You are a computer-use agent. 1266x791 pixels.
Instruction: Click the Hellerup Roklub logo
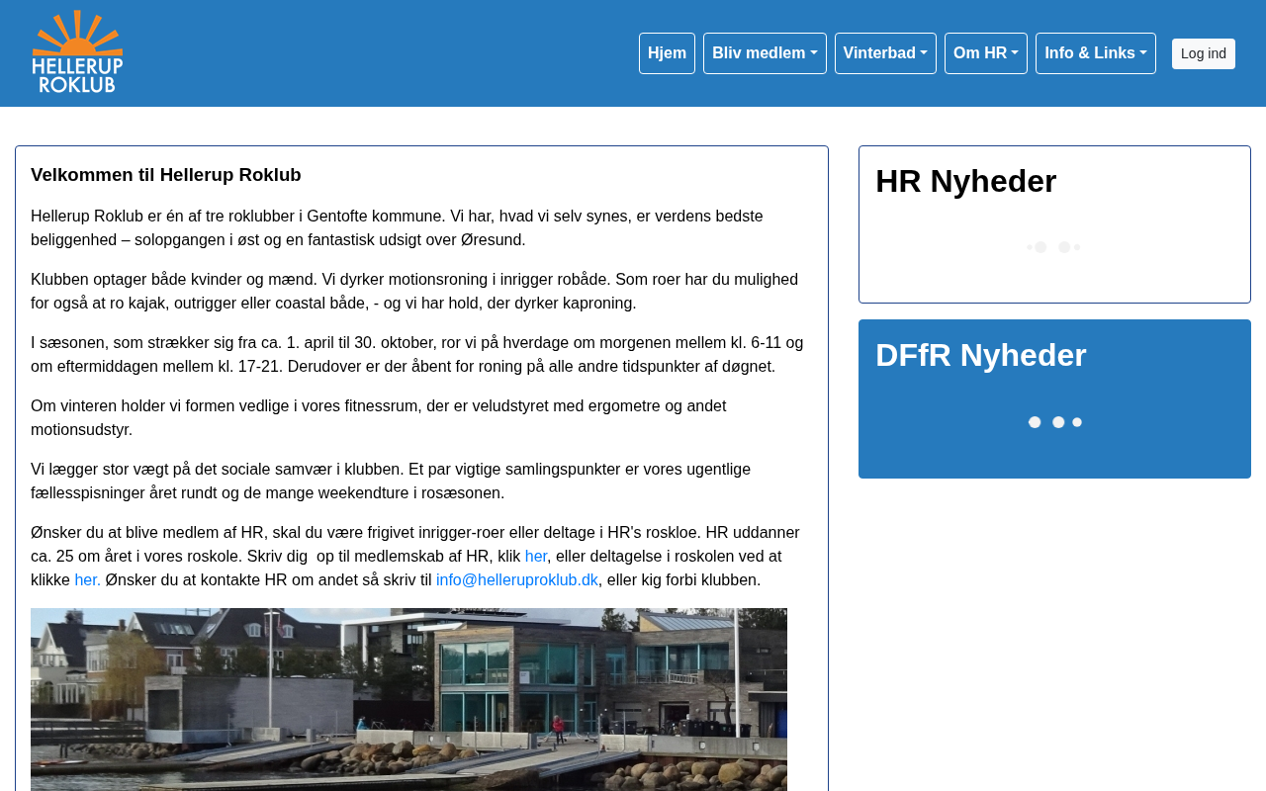coord(77,52)
